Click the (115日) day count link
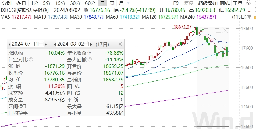Image resolution: width=256 pixels, height=132 pixels. 239,17
